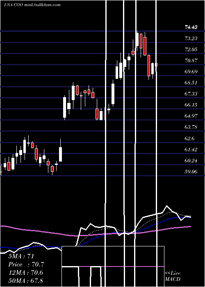Click the '<<Live MACD' label
This screenshot has height=287, width=205.
pos(173,276)
